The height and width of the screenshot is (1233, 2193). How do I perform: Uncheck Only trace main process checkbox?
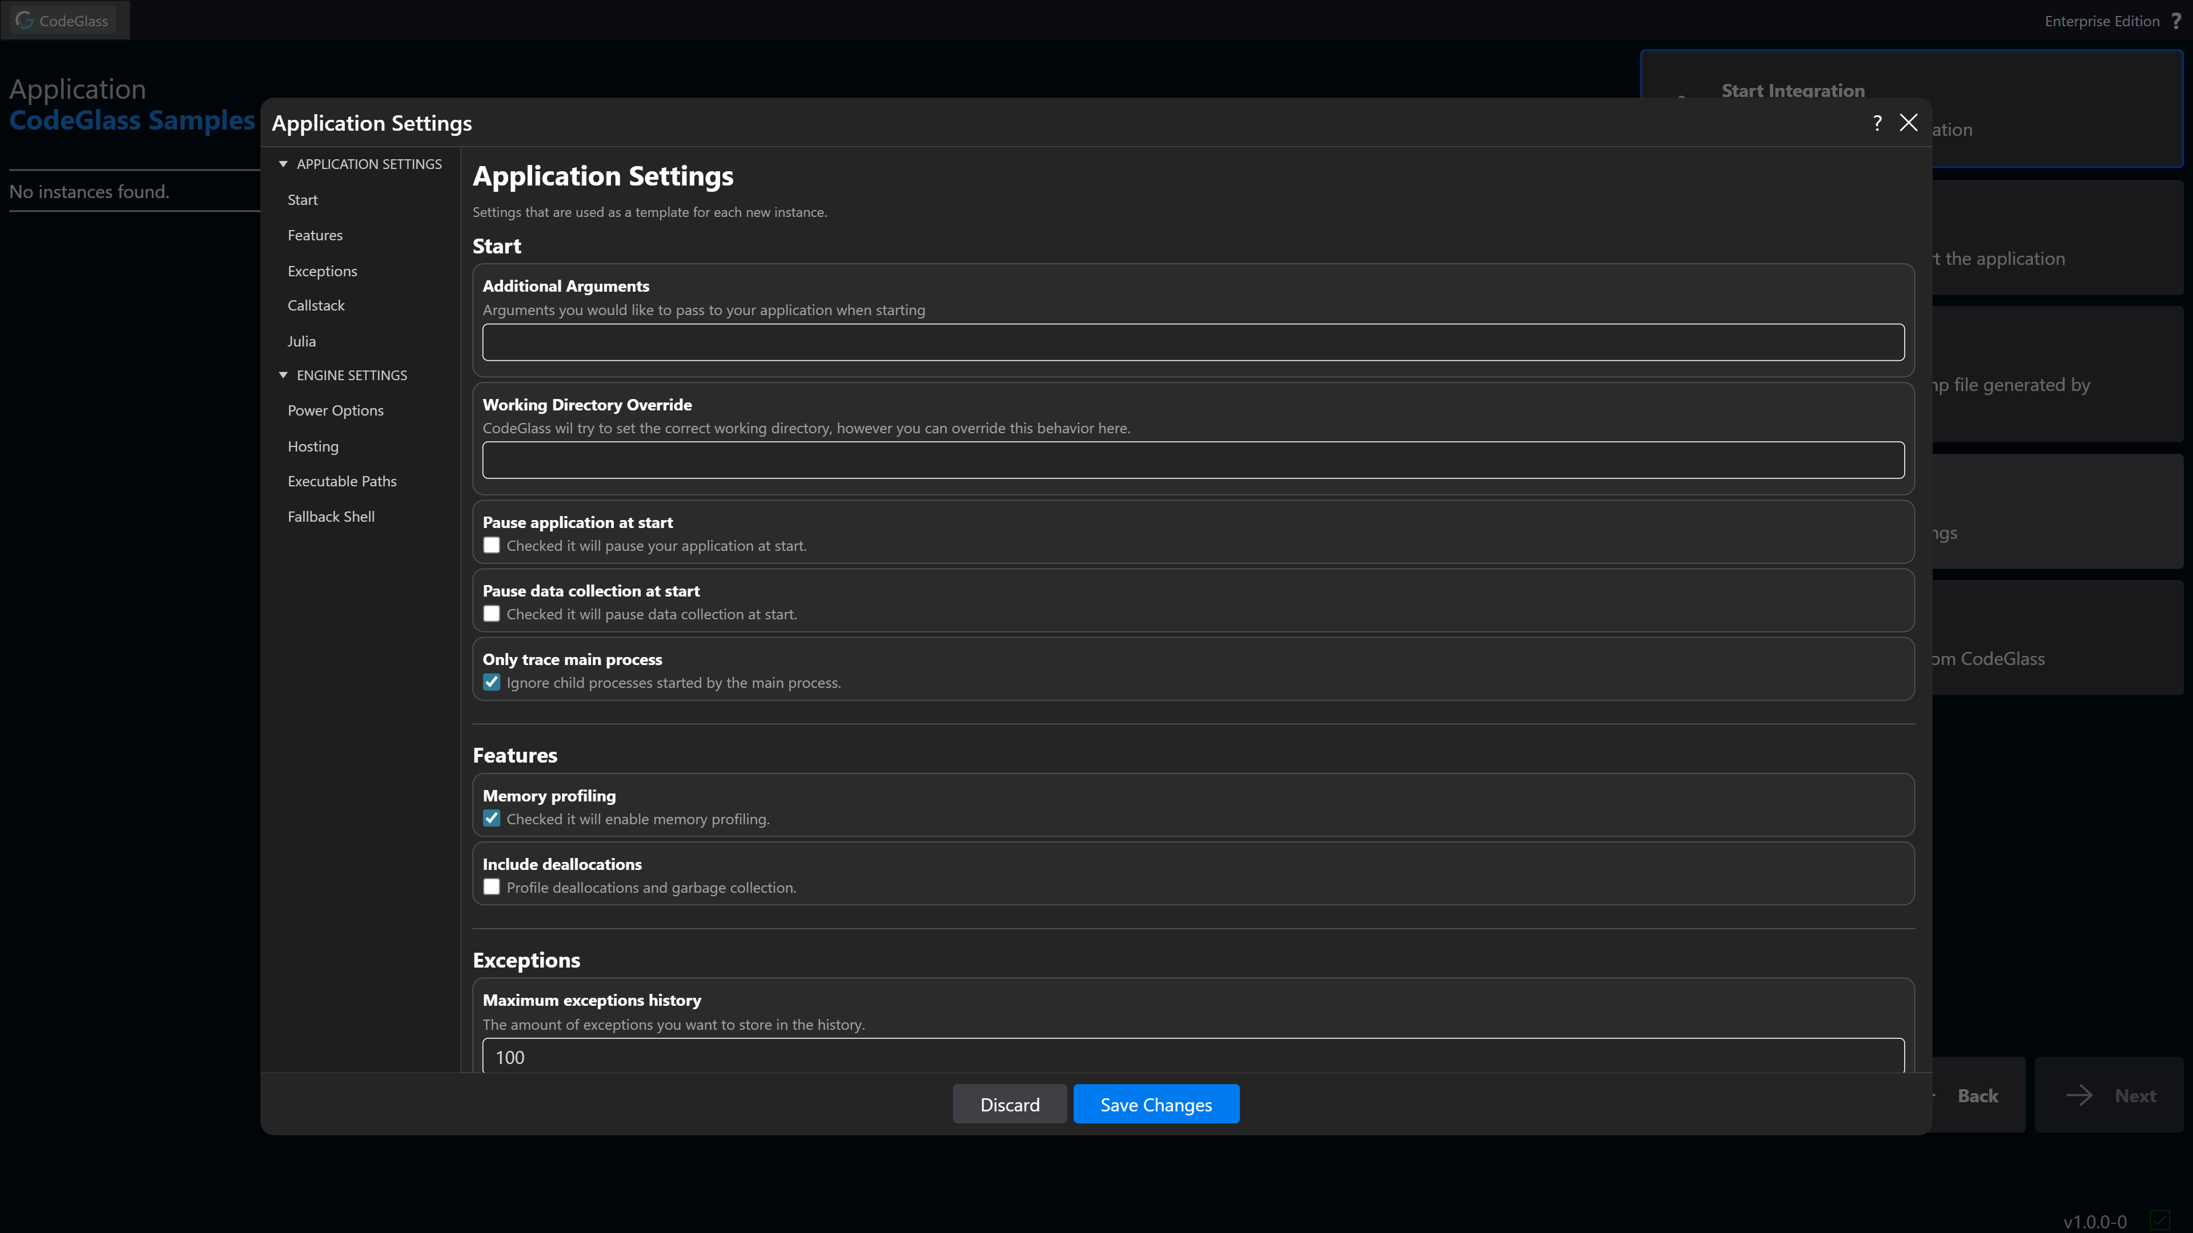491,683
